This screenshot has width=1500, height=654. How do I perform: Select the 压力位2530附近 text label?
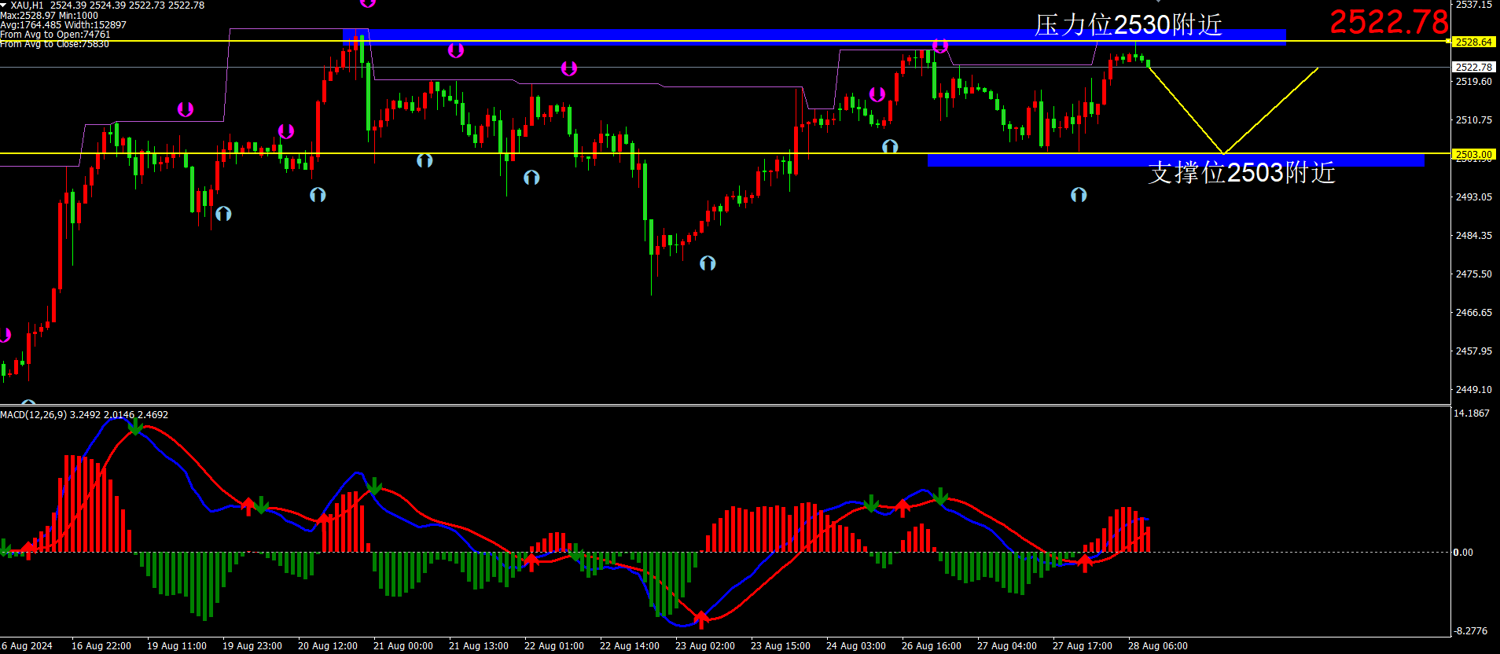(1128, 24)
